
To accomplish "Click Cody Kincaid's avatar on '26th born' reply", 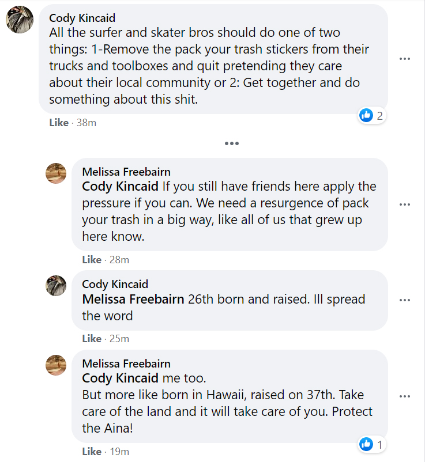I will click(x=56, y=285).
